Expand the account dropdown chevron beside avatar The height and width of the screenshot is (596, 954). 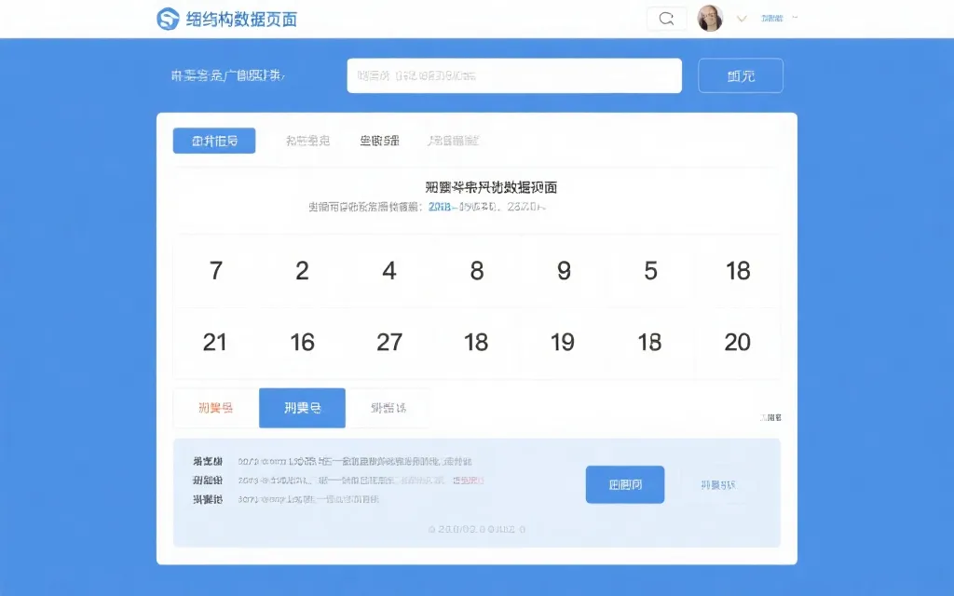741,18
